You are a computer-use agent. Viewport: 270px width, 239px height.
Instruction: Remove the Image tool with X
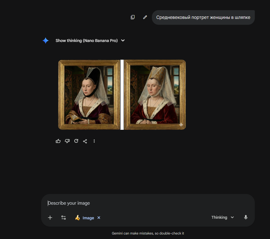point(99,218)
